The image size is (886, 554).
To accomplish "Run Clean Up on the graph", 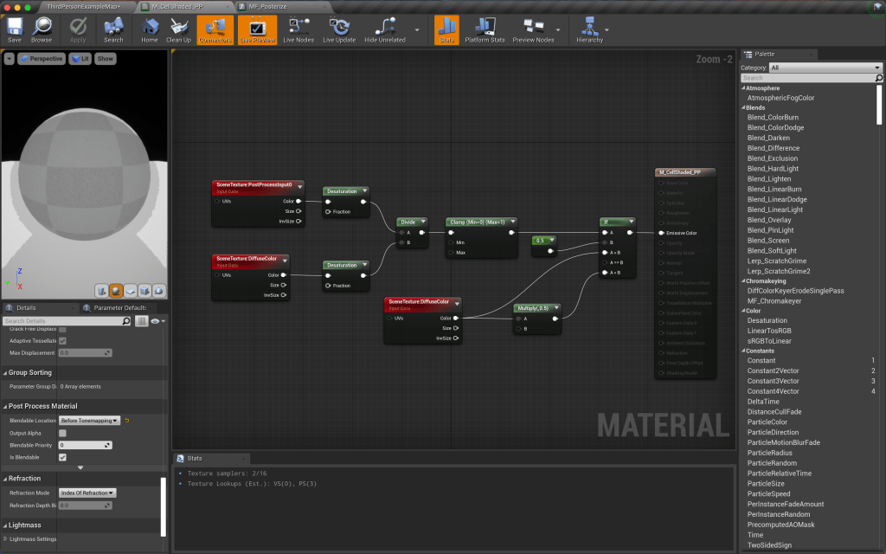I will (179, 30).
